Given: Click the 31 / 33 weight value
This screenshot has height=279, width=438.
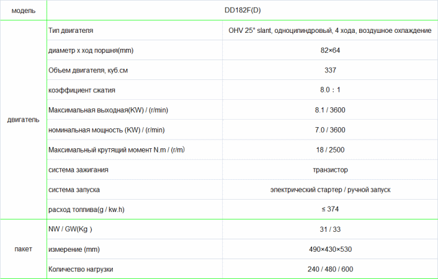Looking at the screenshot, I should [330, 229].
